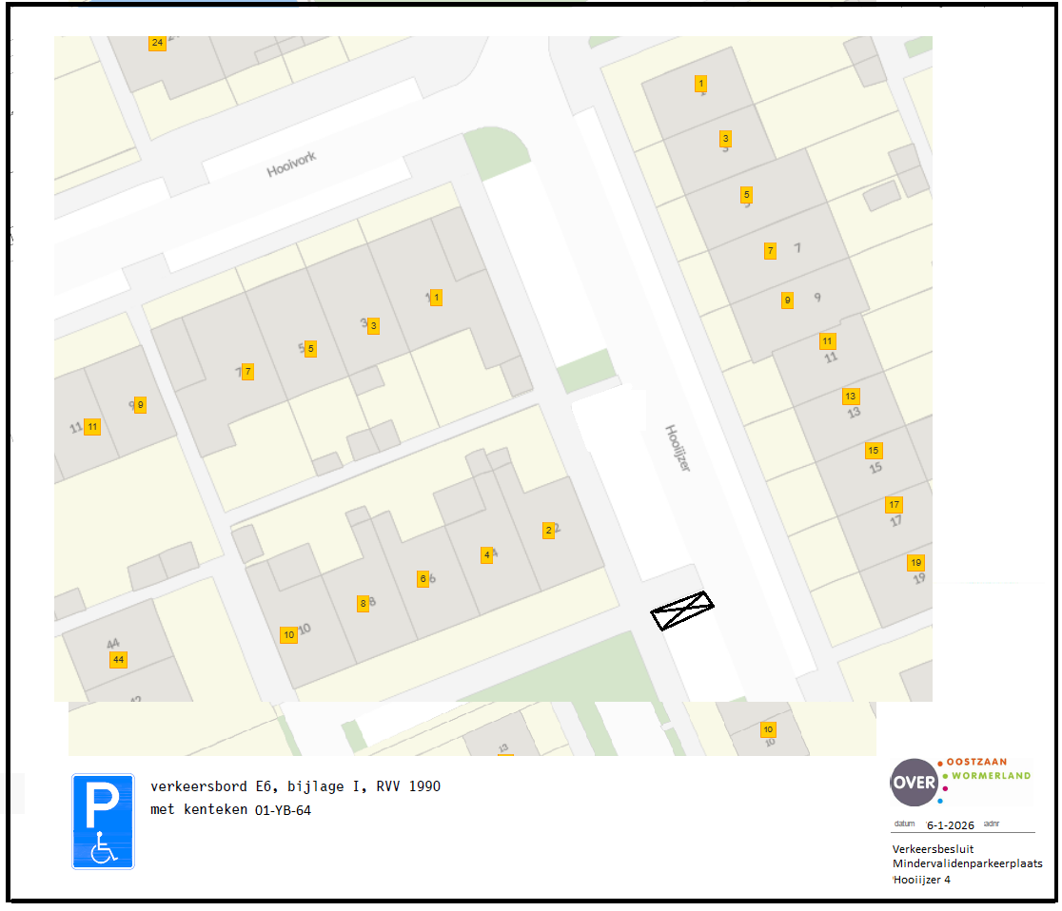Select the crossed-out parking space marker
Image resolution: width=1062 pixels, height=911 pixels.
pyautogui.click(x=682, y=611)
